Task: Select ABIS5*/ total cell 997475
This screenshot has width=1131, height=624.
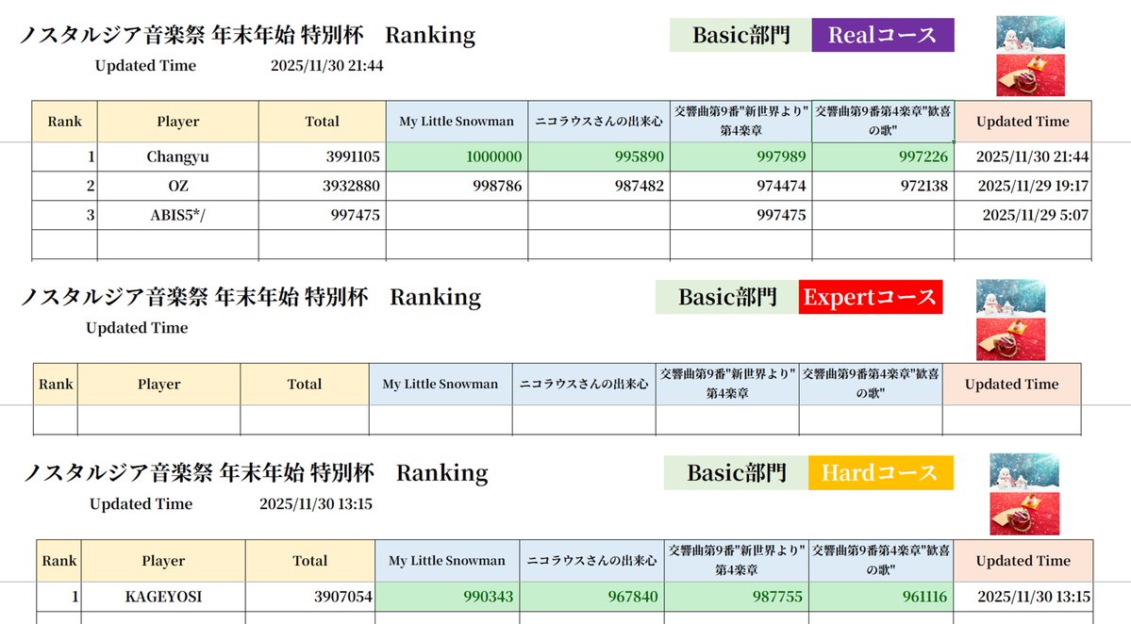Action: (323, 215)
